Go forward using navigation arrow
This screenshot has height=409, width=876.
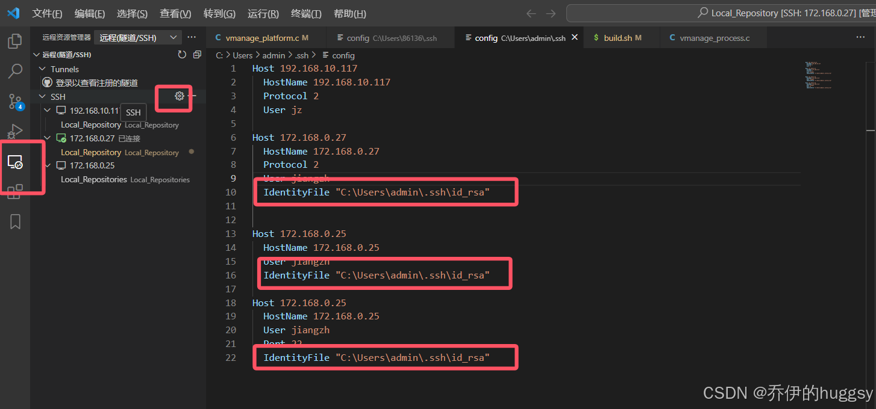551,13
